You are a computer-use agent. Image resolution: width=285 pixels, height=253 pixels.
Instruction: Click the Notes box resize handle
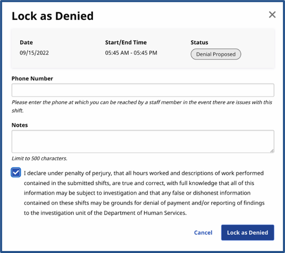pyautogui.click(x=272, y=150)
